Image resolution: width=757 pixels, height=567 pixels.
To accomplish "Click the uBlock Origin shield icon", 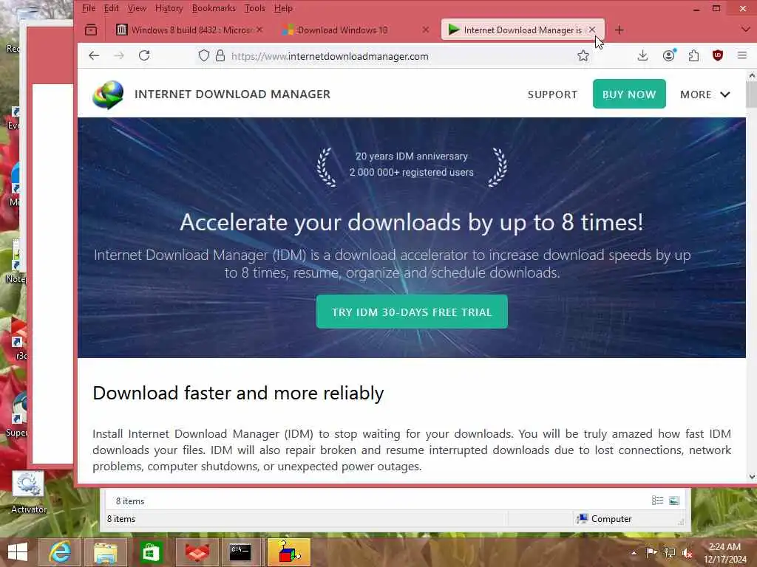I will click(x=718, y=55).
